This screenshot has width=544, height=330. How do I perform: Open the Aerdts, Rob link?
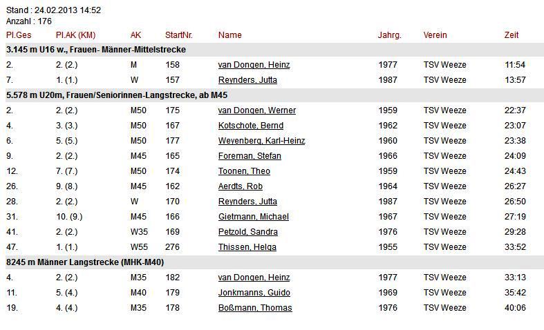(x=241, y=187)
